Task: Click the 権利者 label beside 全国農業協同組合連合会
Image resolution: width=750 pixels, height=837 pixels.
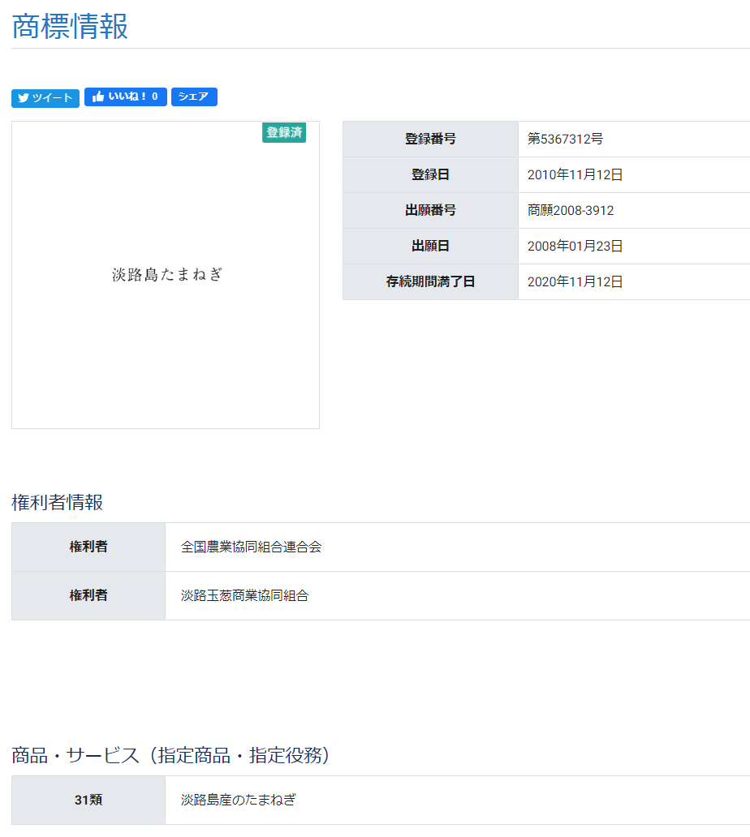Action: [88, 547]
